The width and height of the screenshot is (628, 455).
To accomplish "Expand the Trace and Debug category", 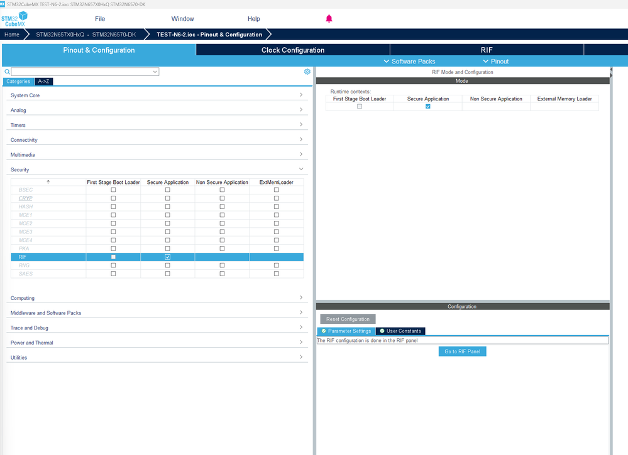I will pyautogui.click(x=157, y=328).
